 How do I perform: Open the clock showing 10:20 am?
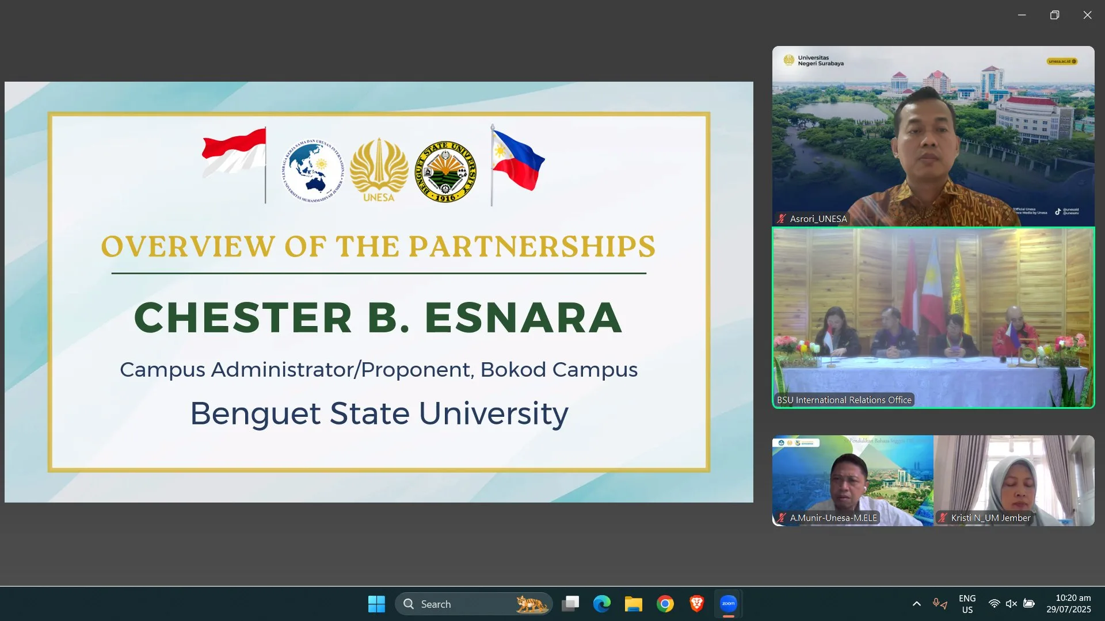[x=1069, y=604]
